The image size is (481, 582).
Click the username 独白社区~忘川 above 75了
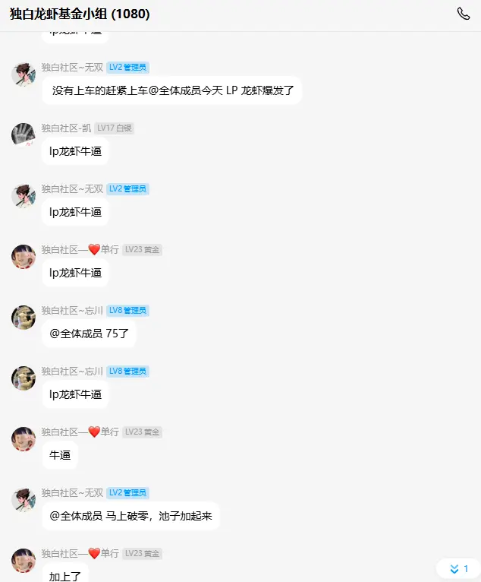point(72,310)
